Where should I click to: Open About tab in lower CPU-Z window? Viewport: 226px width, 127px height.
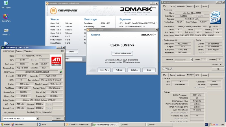point(205,75)
